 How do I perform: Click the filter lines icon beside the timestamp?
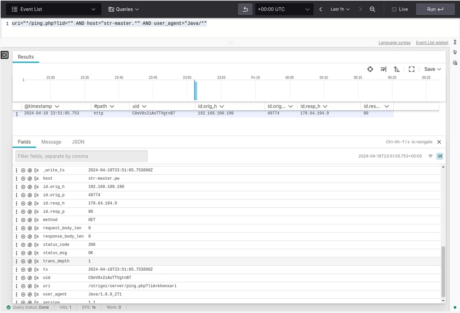(x=431, y=156)
